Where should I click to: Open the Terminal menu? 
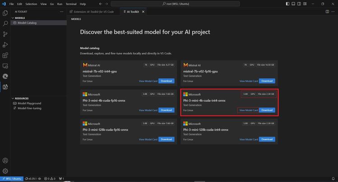tap(71, 4)
